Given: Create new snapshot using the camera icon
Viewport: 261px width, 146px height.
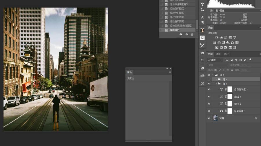Looking at the screenshot, I should point(186,34).
